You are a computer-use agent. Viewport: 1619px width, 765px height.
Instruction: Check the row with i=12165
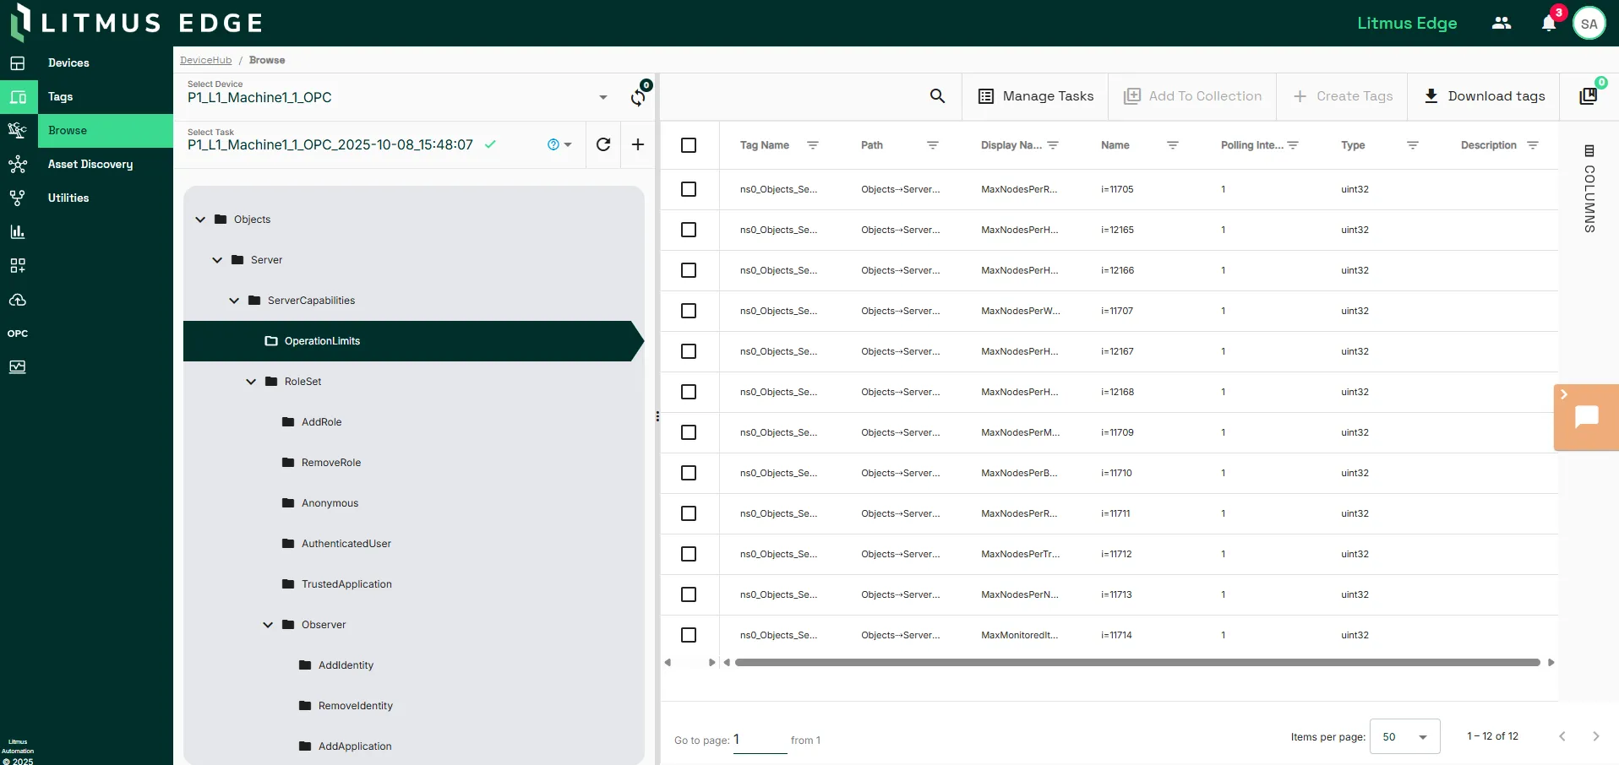689,230
